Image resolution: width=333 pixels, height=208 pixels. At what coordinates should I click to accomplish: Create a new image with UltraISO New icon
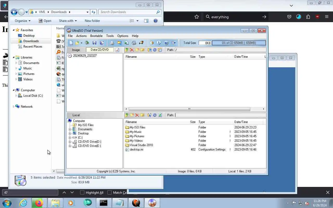(x=71, y=43)
